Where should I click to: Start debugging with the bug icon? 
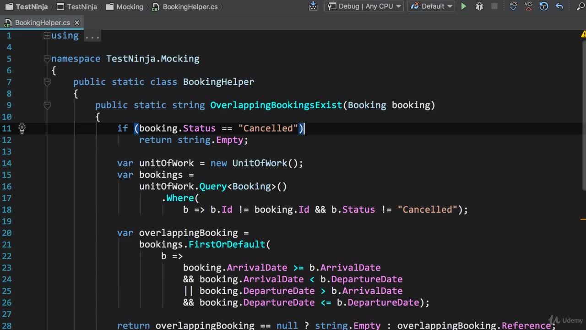coord(479,6)
